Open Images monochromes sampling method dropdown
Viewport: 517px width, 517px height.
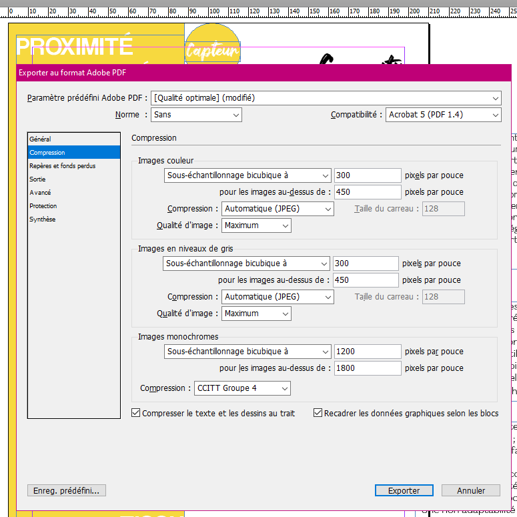click(x=247, y=352)
